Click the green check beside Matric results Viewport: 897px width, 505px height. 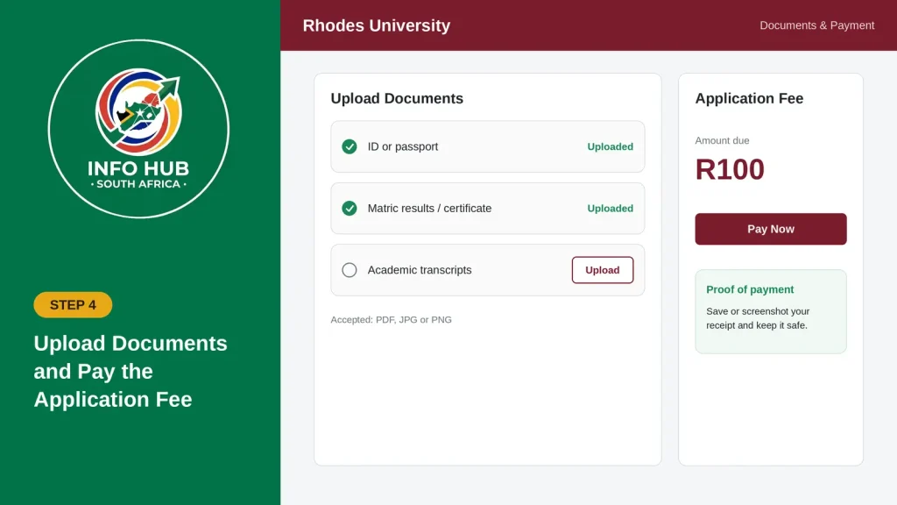point(349,209)
